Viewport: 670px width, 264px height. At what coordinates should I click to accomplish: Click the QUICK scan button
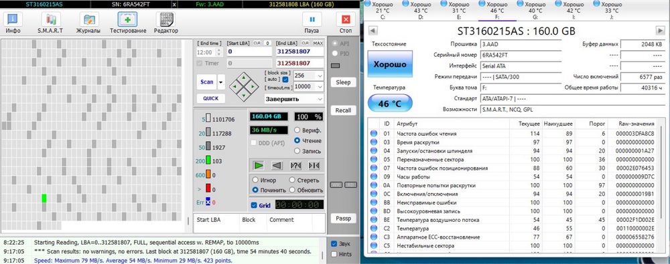click(x=210, y=98)
